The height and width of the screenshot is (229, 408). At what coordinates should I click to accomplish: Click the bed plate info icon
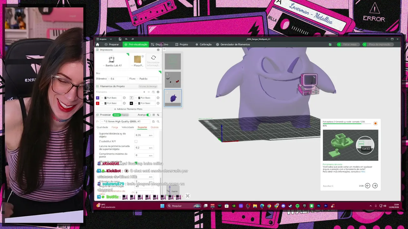[142, 56]
